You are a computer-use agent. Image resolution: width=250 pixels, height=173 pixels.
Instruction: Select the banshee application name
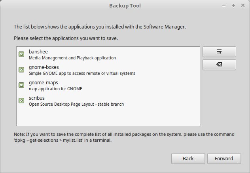tap(38, 52)
